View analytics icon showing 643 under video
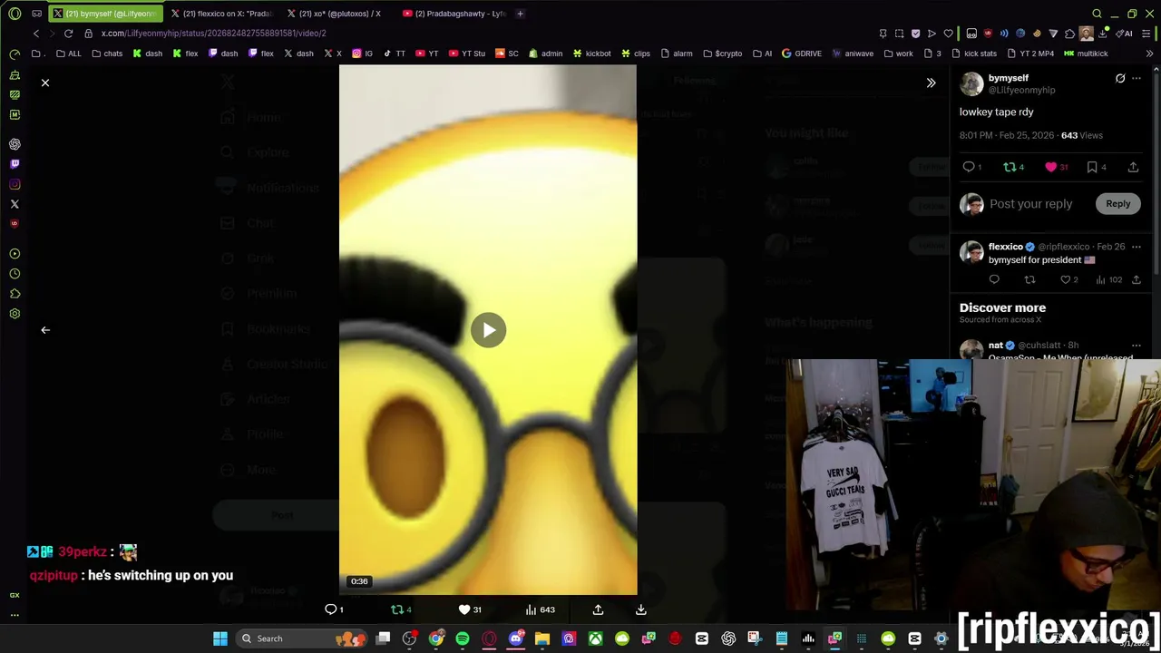Screen dimensions: 1161x653 click(540, 609)
